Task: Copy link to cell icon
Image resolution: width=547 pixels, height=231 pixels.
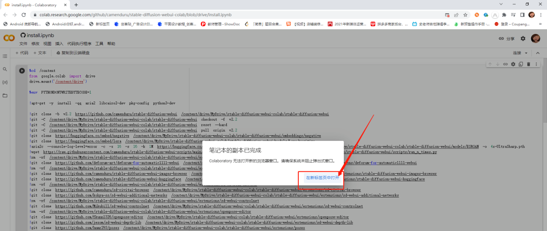Action: (x=505, y=64)
